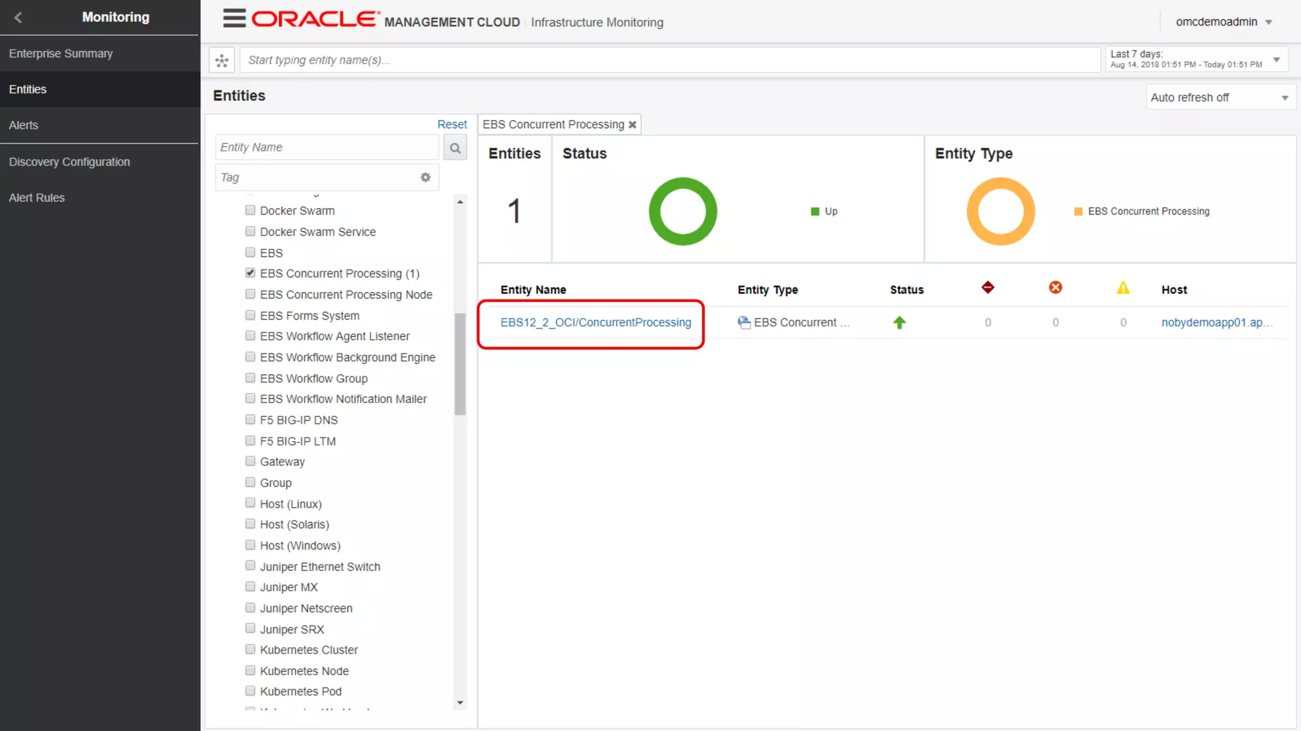Open the topology view icon beside search
The image size is (1301, 731).
tap(222, 60)
